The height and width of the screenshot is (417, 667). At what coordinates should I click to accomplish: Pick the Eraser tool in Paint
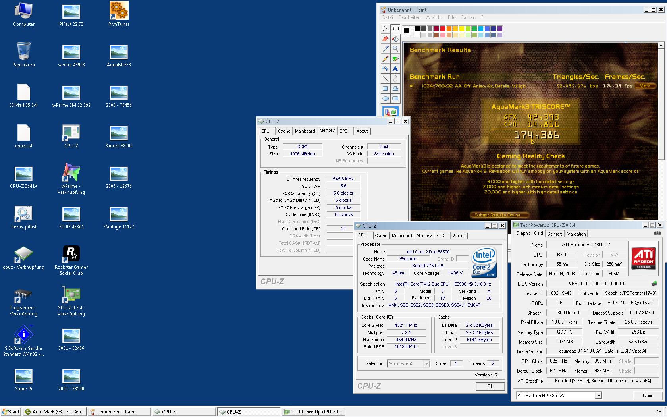(x=386, y=39)
